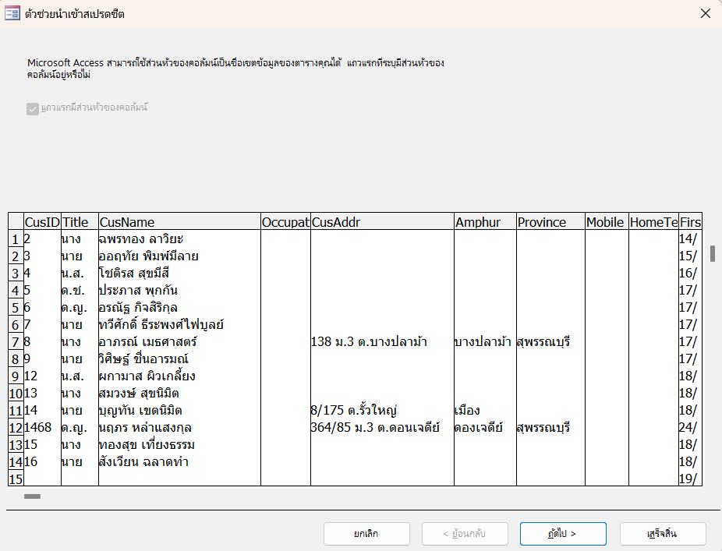Click the เสร็จสิ้น (Finish) button

(x=662, y=534)
